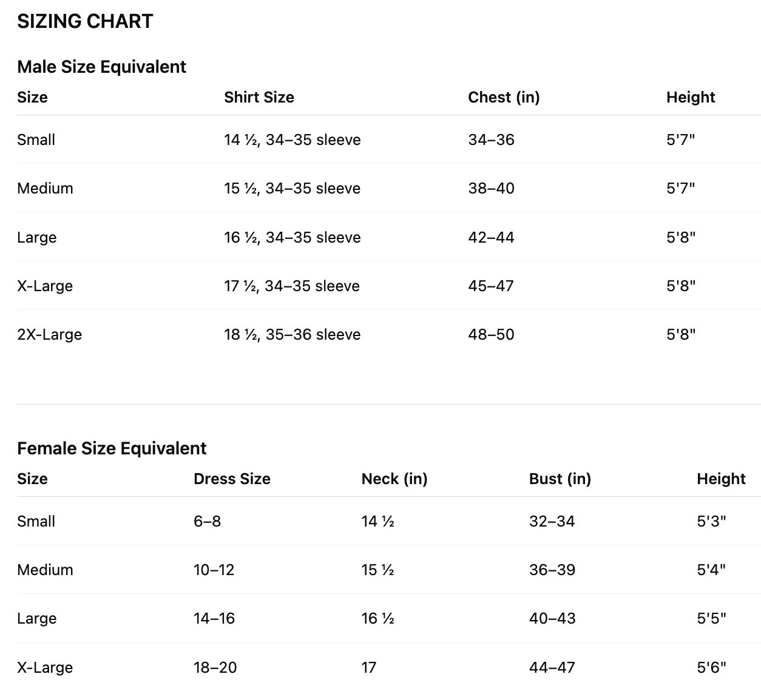761x694 pixels.
Task: Click the Shirt Size column header
Action: [259, 97]
